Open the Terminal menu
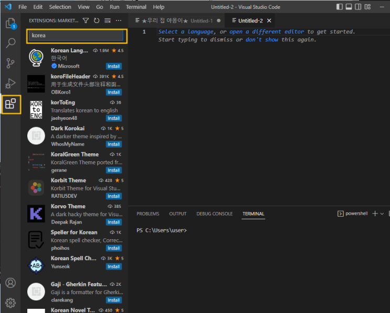The width and height of the screenshot is (390, 313). [136, 7]
